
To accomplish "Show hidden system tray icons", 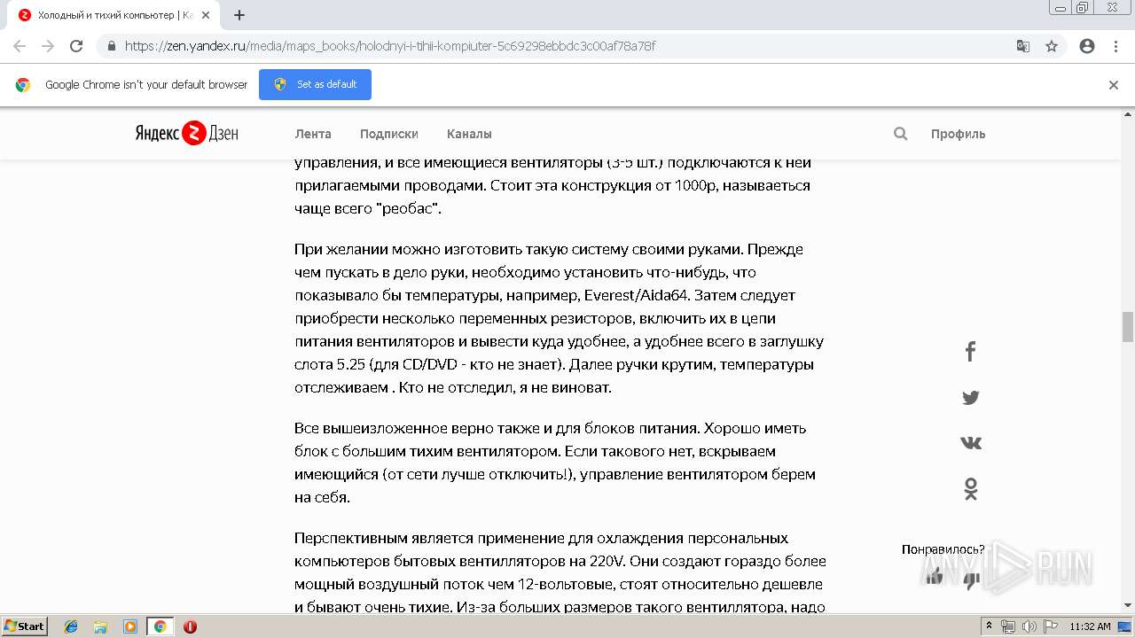I will [x=990, y=626].
